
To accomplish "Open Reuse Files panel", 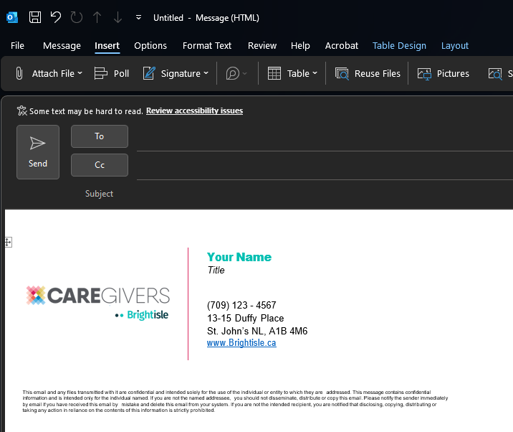I will tap(368, 73).
